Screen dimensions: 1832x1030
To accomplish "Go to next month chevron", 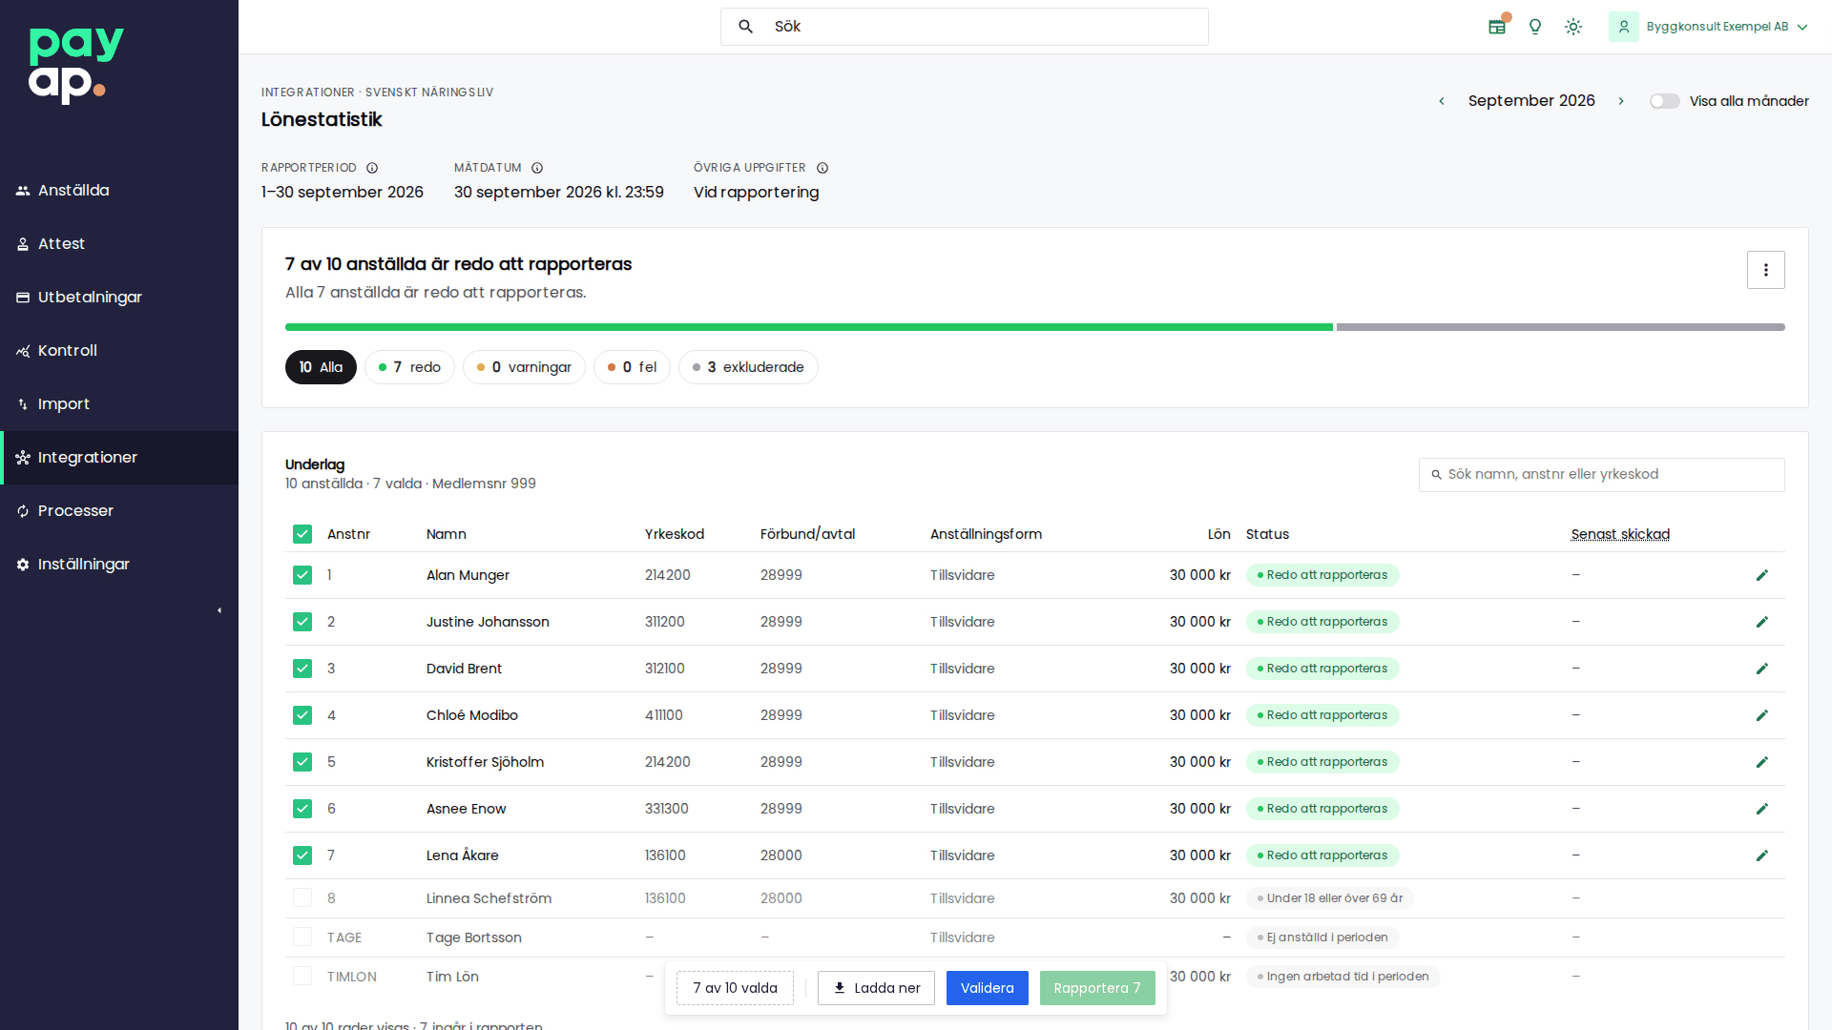I will tap(1621, 101).
